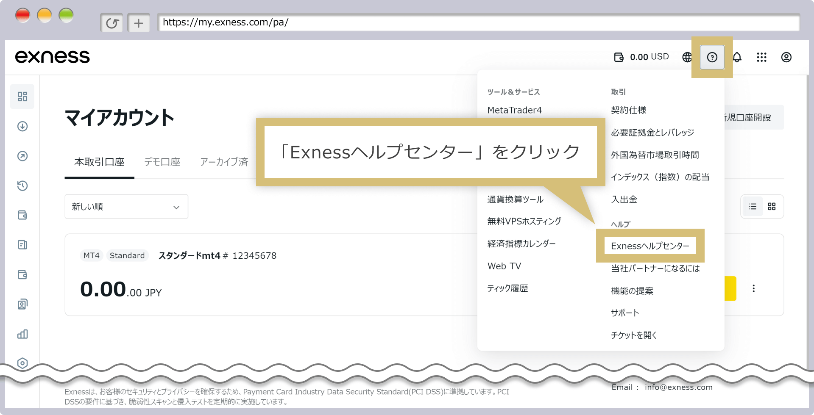
Task: Open 通貨換算ツール menu item
Action: 516,199
